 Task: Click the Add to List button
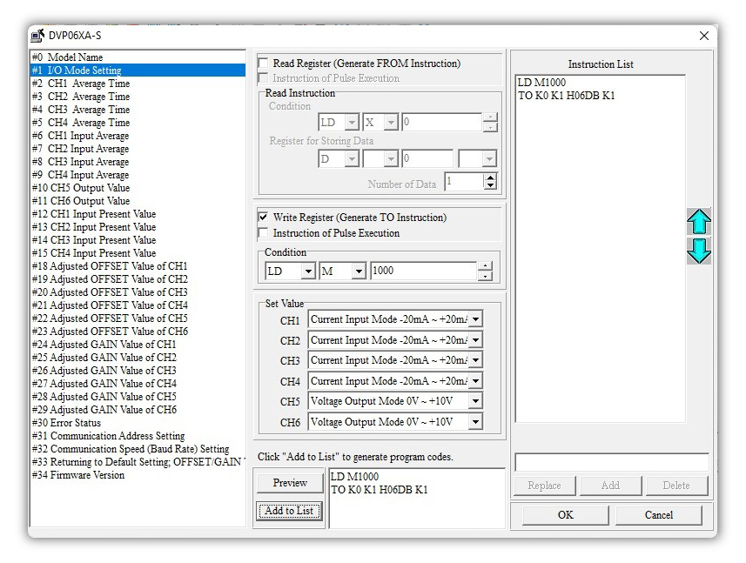pyautogui.click(x=289, y=511)
